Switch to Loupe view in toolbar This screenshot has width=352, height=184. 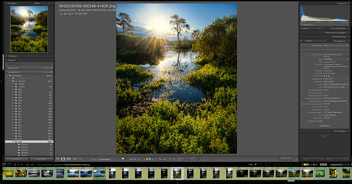pyautogui.click(x=63, y=159)
